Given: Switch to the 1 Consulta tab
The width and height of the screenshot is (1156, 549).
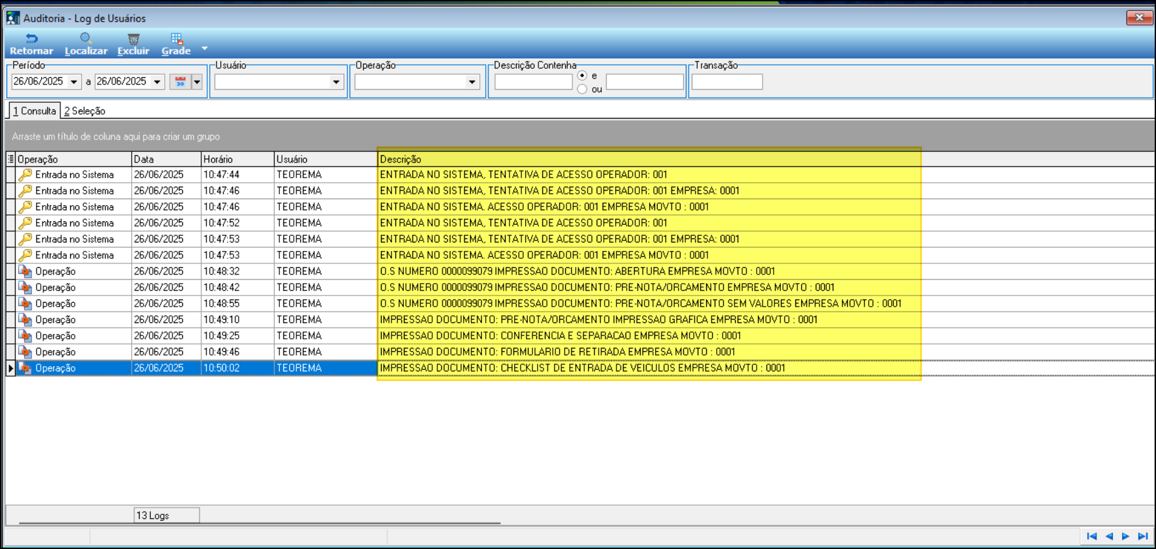Looking at the screenshot, I should (35, 111).
